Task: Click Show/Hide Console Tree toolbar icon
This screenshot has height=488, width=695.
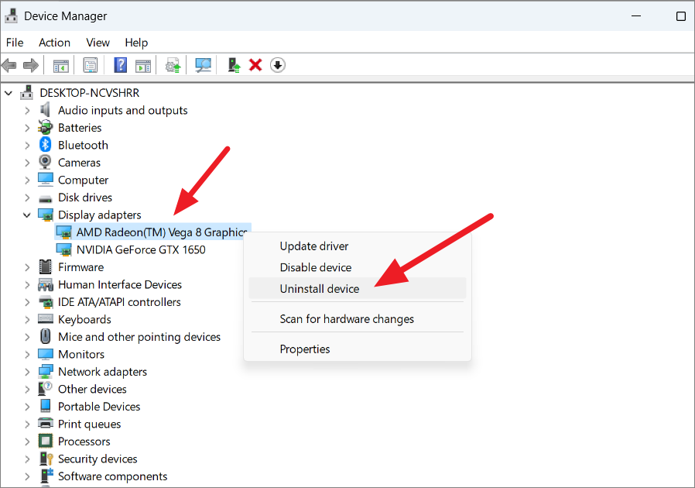Action: [60, 66]
